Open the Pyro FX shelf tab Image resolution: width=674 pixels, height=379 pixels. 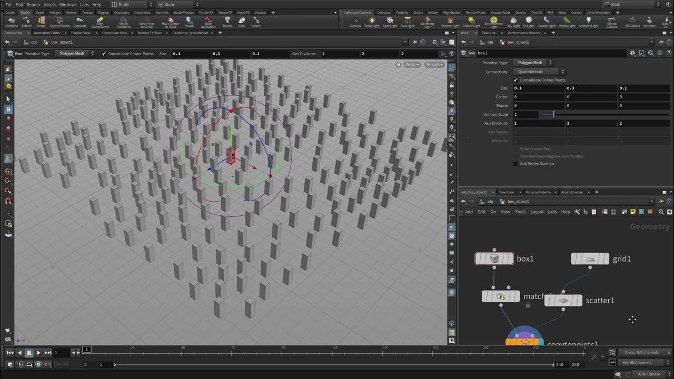pos(537,12)
